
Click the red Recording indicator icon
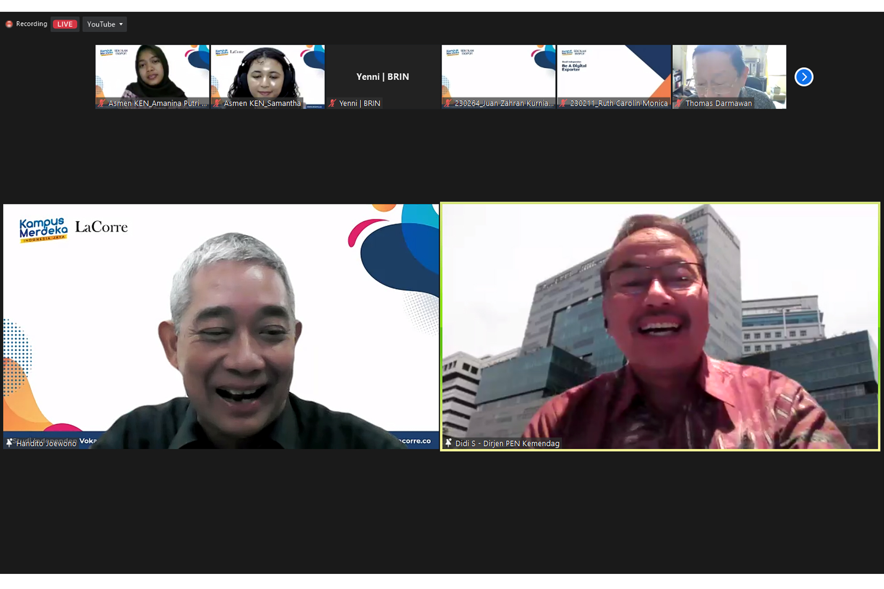(9, 24)
